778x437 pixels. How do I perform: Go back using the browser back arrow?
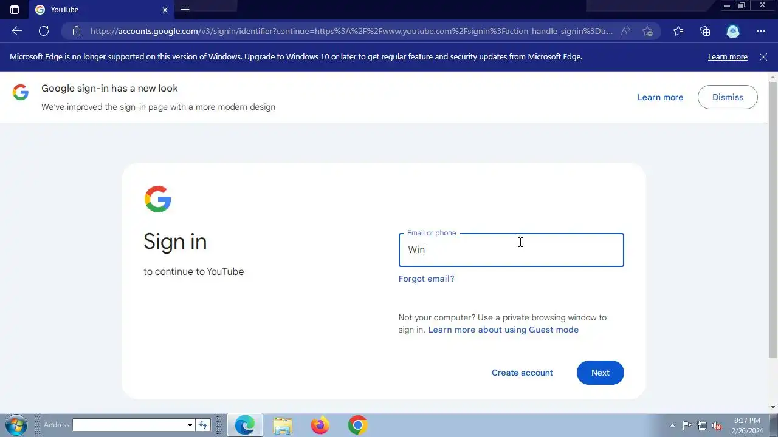pos(17,31)
